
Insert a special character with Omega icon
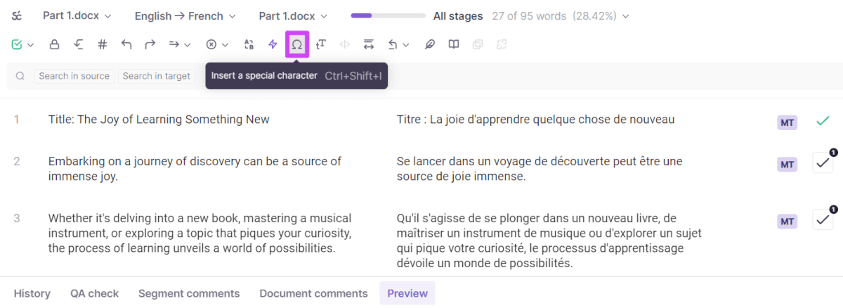click(x=297, y=44)
